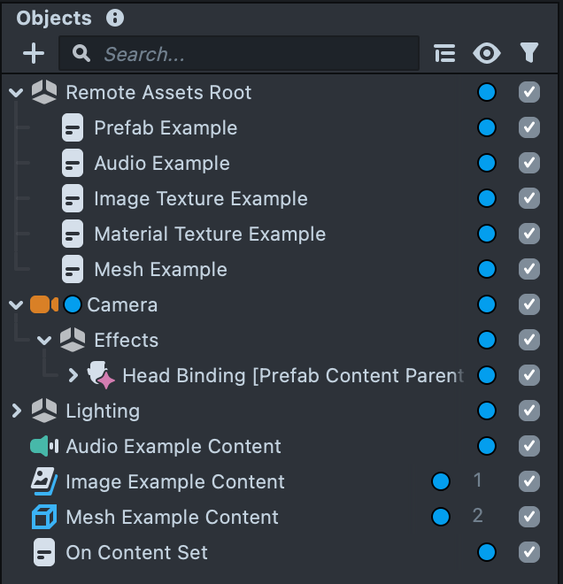The image size is (563, 584).
Task: Select the Audio Example tree item
Action: [162, 164]
